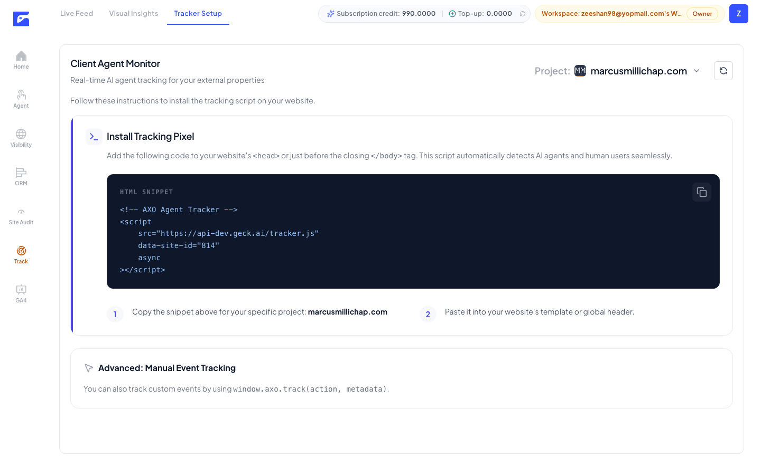
Task: Open the Agent section in the sidebar
Action: coord(21,99)
